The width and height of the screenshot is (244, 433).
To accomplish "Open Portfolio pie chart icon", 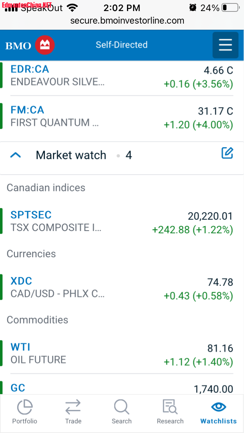I will tap(24, 407).
